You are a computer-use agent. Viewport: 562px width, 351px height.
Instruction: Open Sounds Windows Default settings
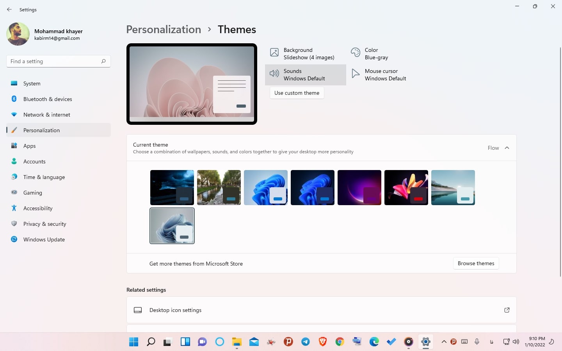tap(305, 75)
